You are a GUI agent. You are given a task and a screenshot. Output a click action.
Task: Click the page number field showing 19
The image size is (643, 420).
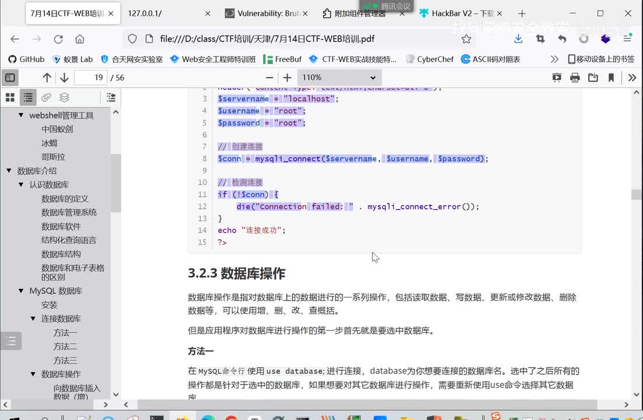(90, 78)
